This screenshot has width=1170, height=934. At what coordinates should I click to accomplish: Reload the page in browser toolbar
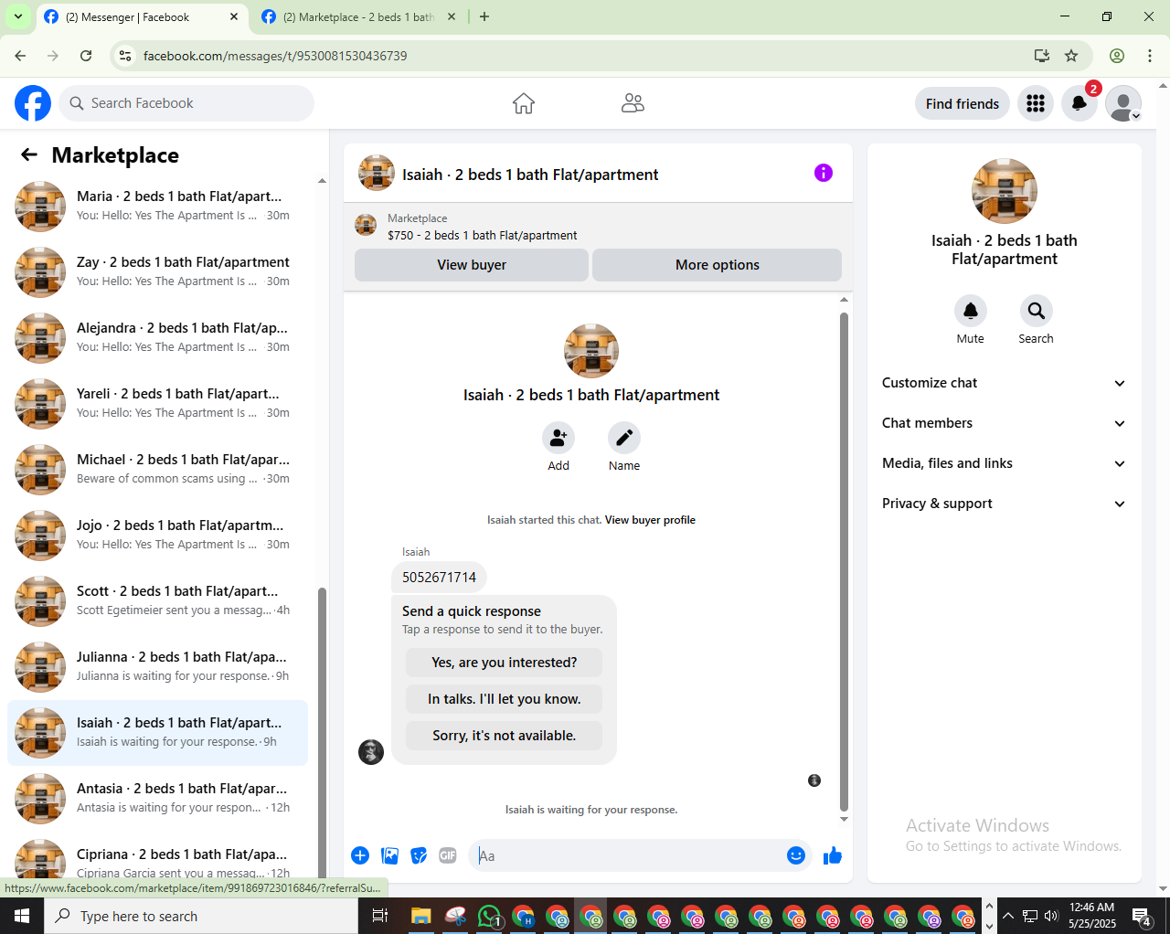click(x=86, y=56)
